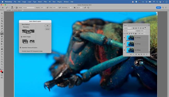Toggle lock transparent pixels
Image resolution: width=169 pixels, height=97 pixels.
127,34
